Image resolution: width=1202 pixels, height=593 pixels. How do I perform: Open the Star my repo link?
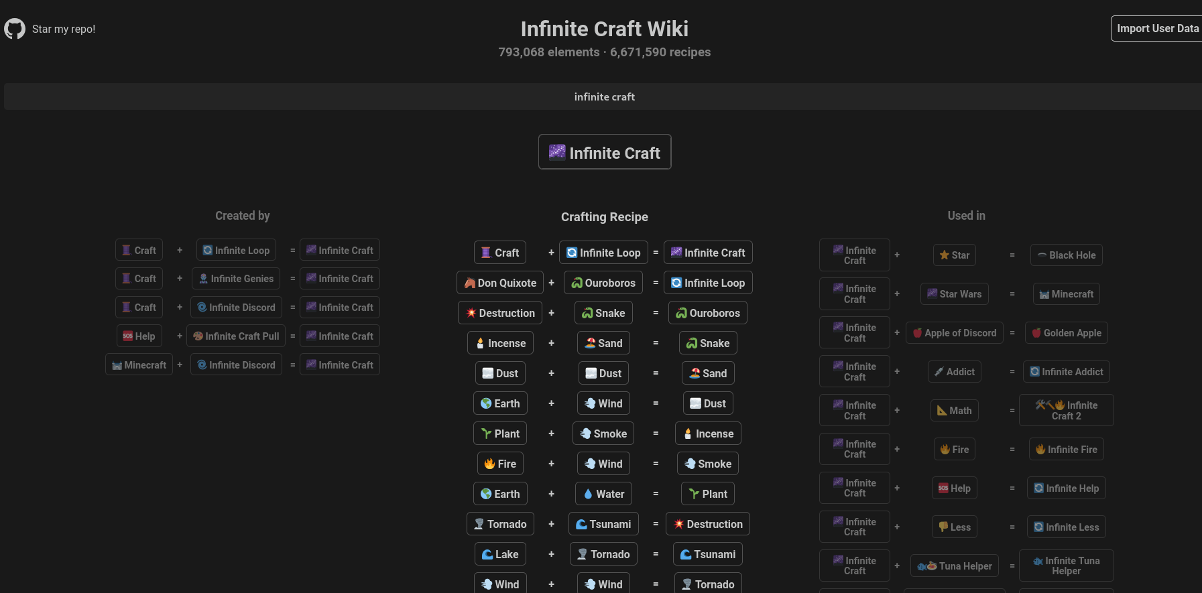pos(64,29)
